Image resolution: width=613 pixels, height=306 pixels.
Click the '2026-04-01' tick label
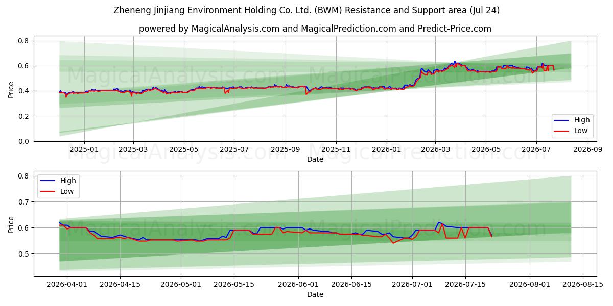[67, 285]
